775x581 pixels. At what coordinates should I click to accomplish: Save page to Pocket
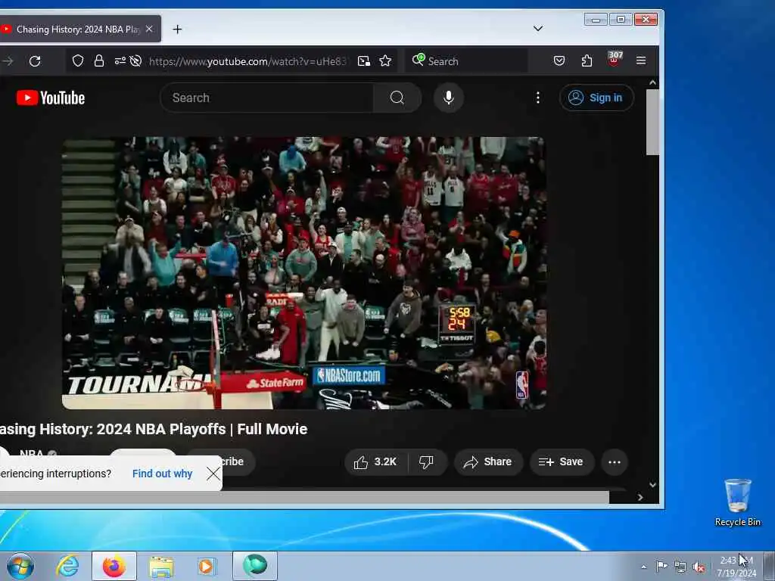coord(559,61)
